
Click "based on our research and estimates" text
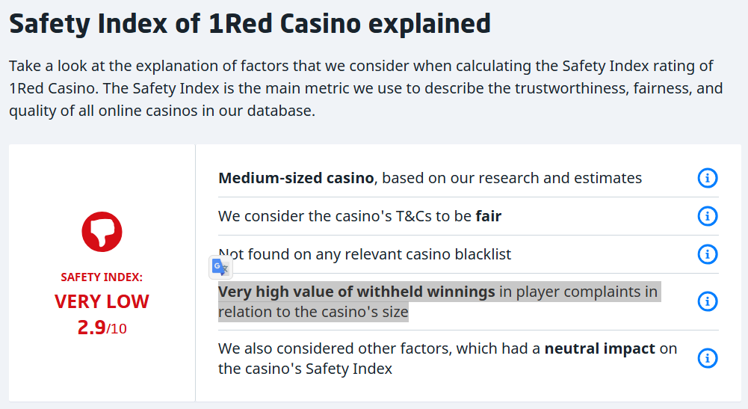click(x=512, y=178)
